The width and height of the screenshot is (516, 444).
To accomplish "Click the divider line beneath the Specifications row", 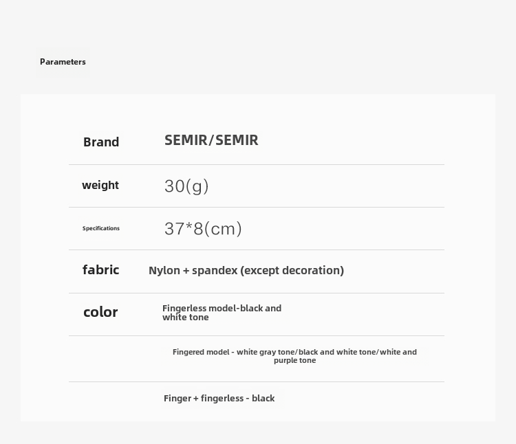I will tap(257, 250).
